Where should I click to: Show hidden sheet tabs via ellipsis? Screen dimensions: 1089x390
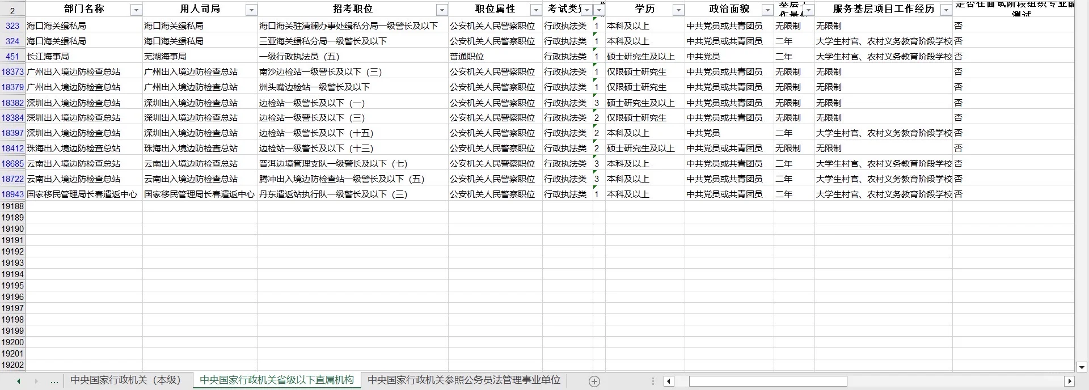click(54, 381)
